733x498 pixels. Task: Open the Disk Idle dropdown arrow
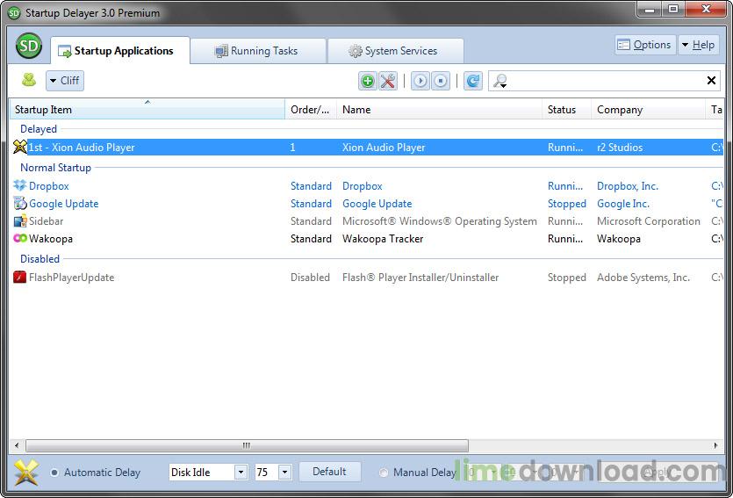241,472
